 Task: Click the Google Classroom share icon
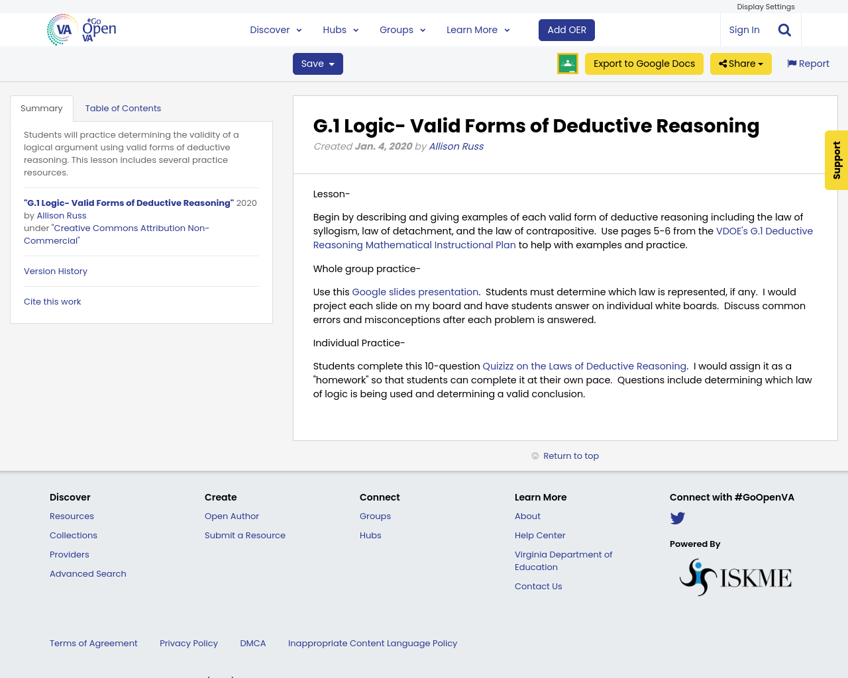click(x=568, y=64)
